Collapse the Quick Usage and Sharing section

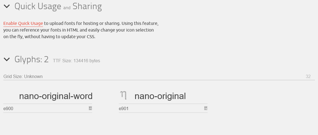[7, 6]
